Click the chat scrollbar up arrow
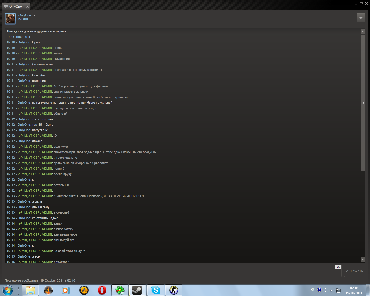 362,31
